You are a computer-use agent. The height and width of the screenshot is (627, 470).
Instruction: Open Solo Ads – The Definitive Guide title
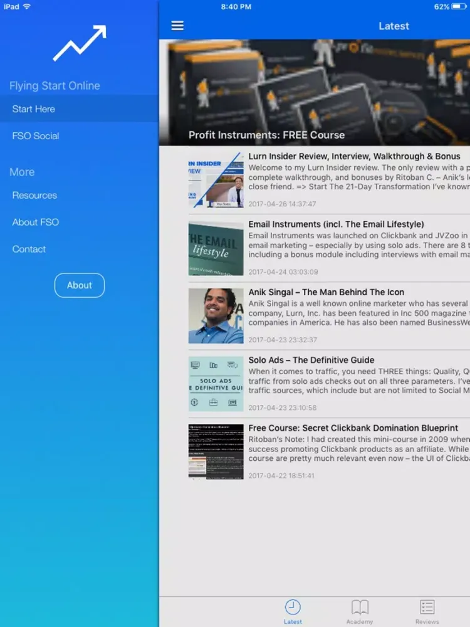coord(311,361)
